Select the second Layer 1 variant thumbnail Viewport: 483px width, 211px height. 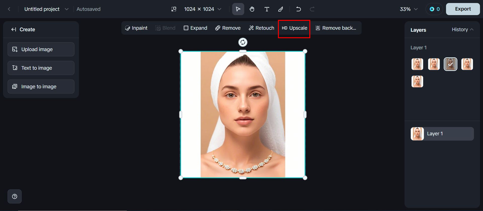tap(434, 64)
